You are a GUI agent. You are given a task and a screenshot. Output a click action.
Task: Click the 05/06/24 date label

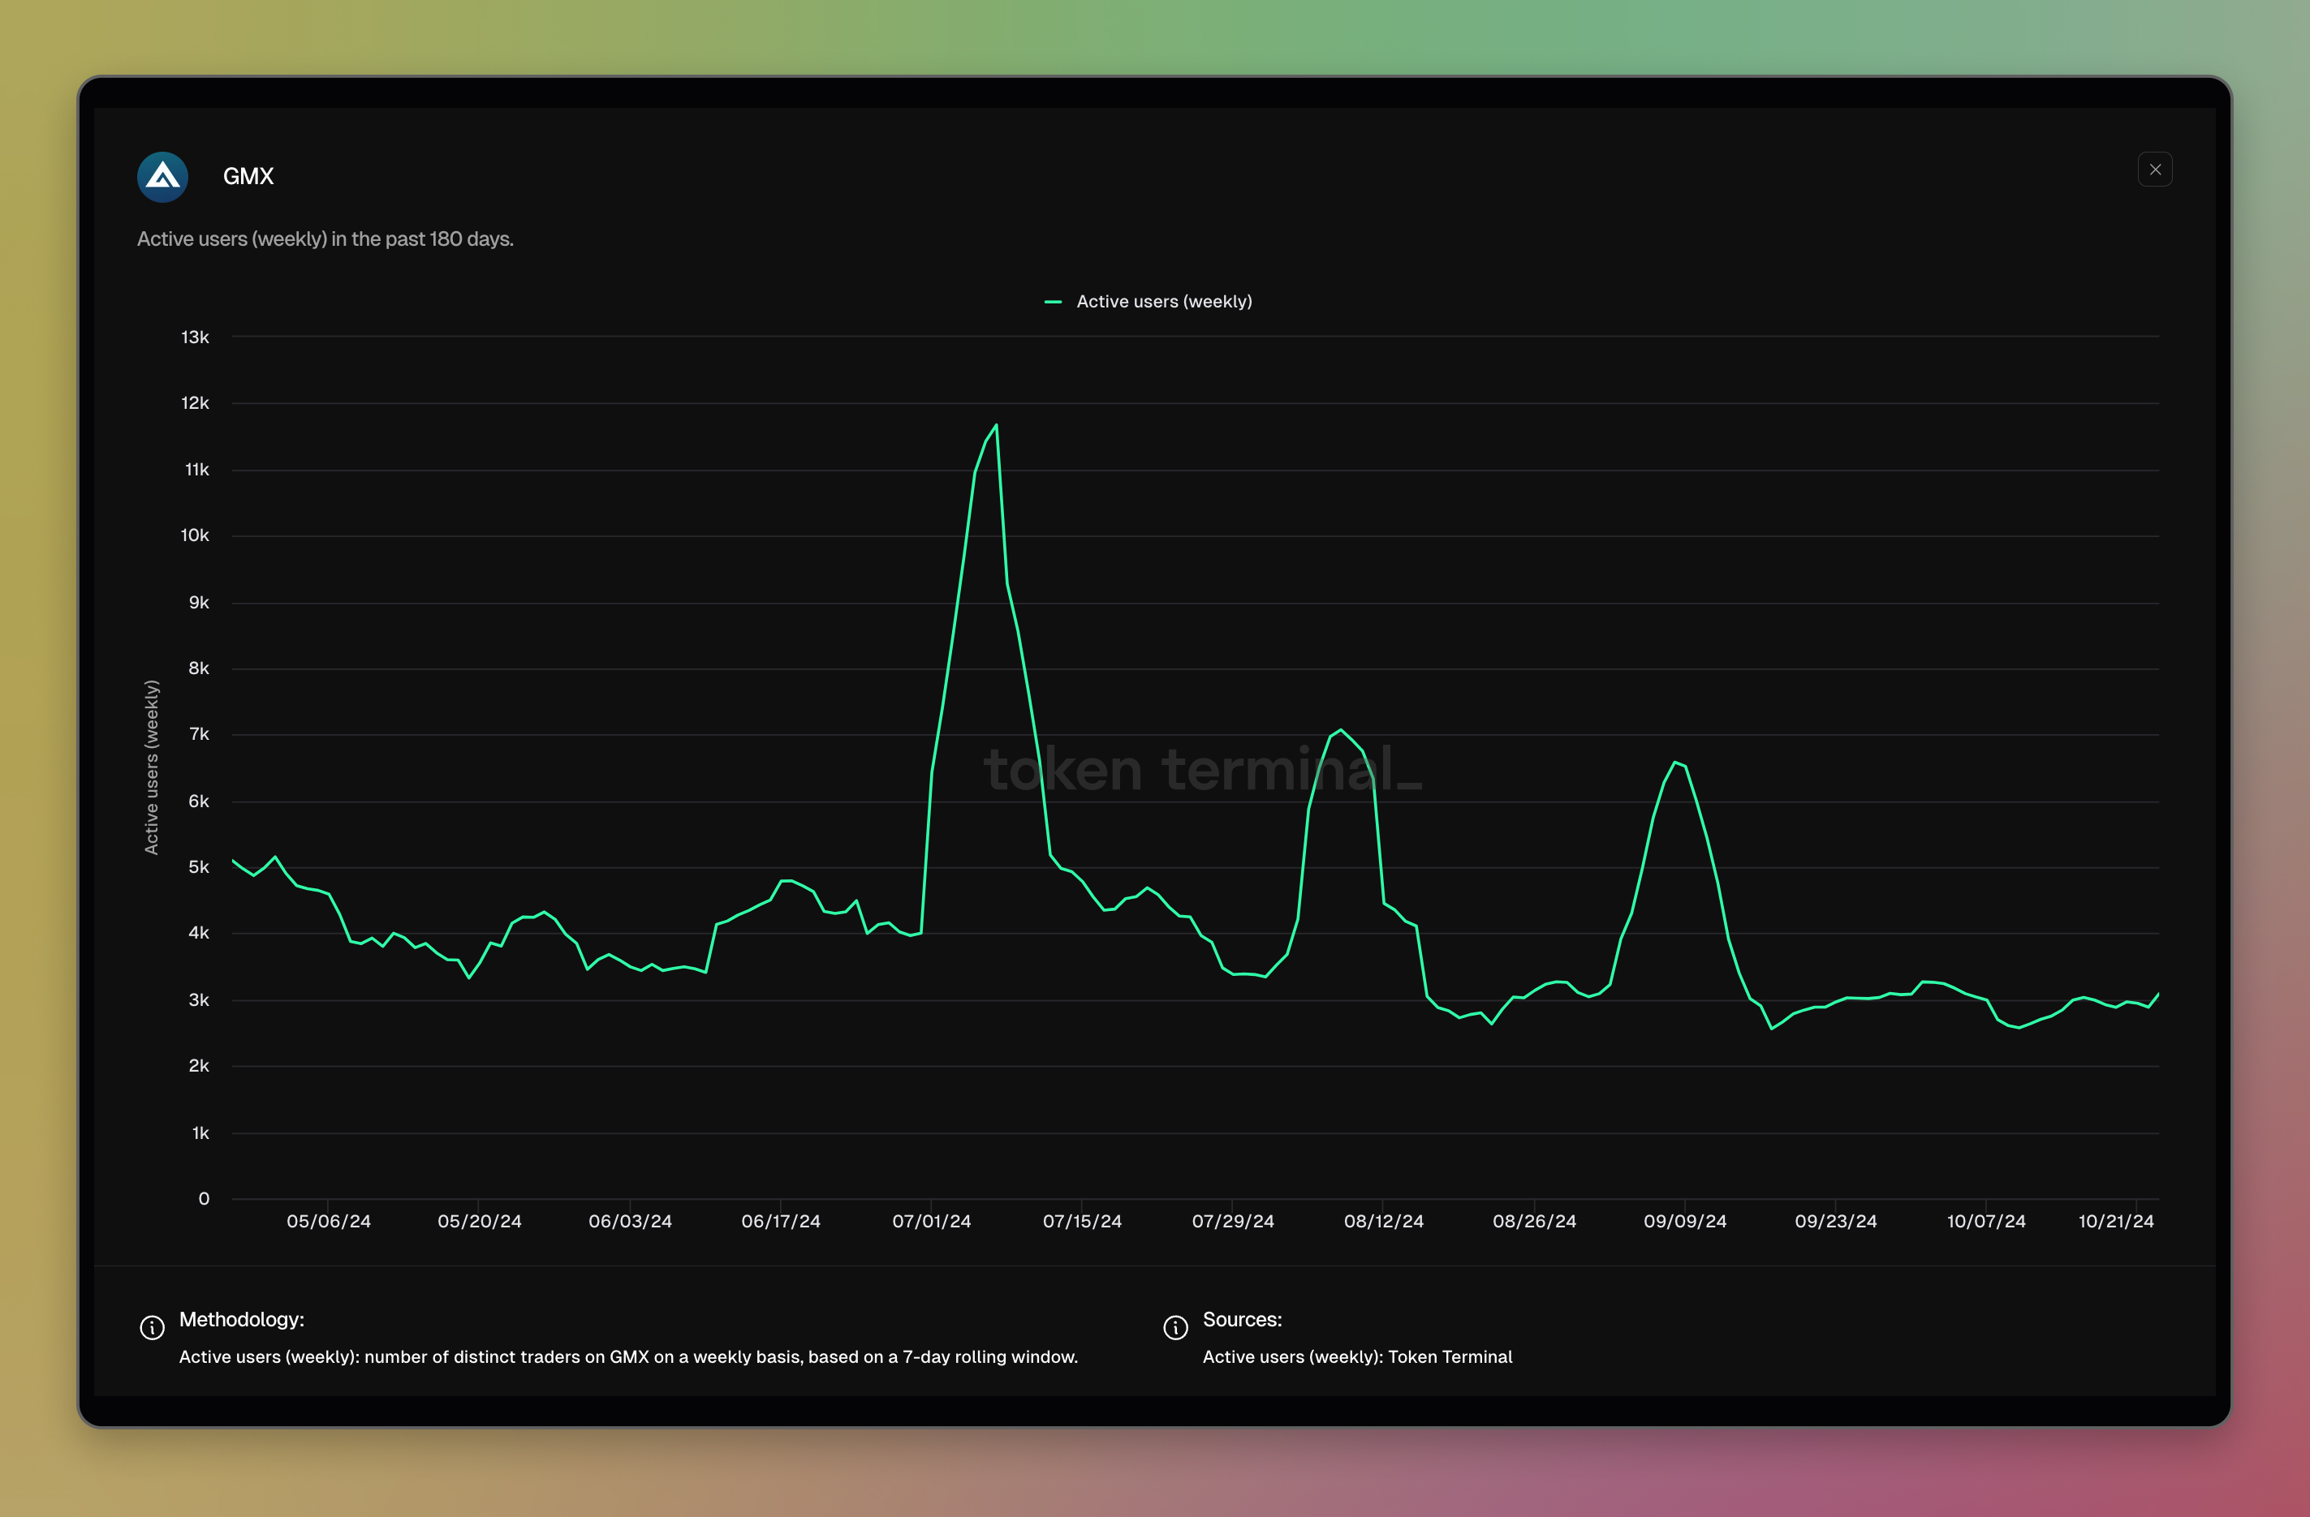(328, 1221)
